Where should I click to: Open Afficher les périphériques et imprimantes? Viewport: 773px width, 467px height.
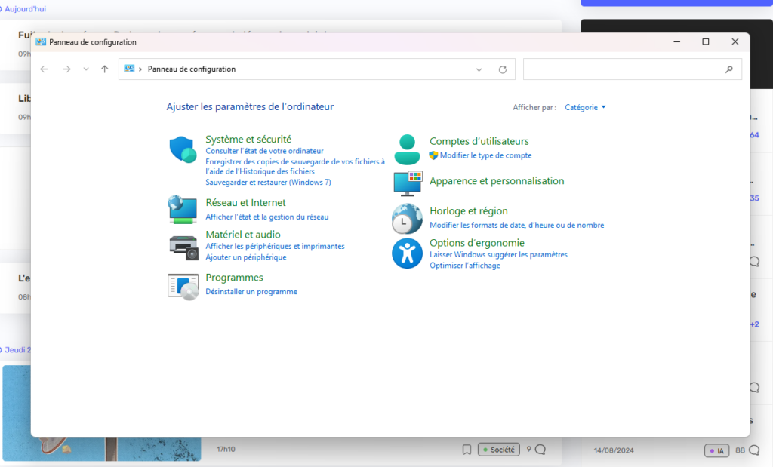(x=275, y=246)
